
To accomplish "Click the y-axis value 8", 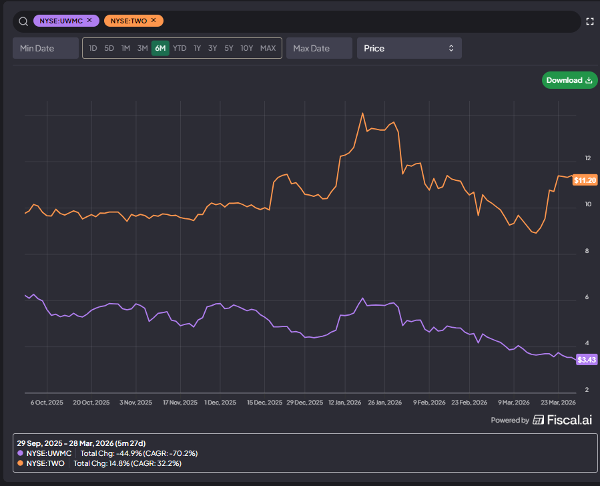I will [587, 251].
